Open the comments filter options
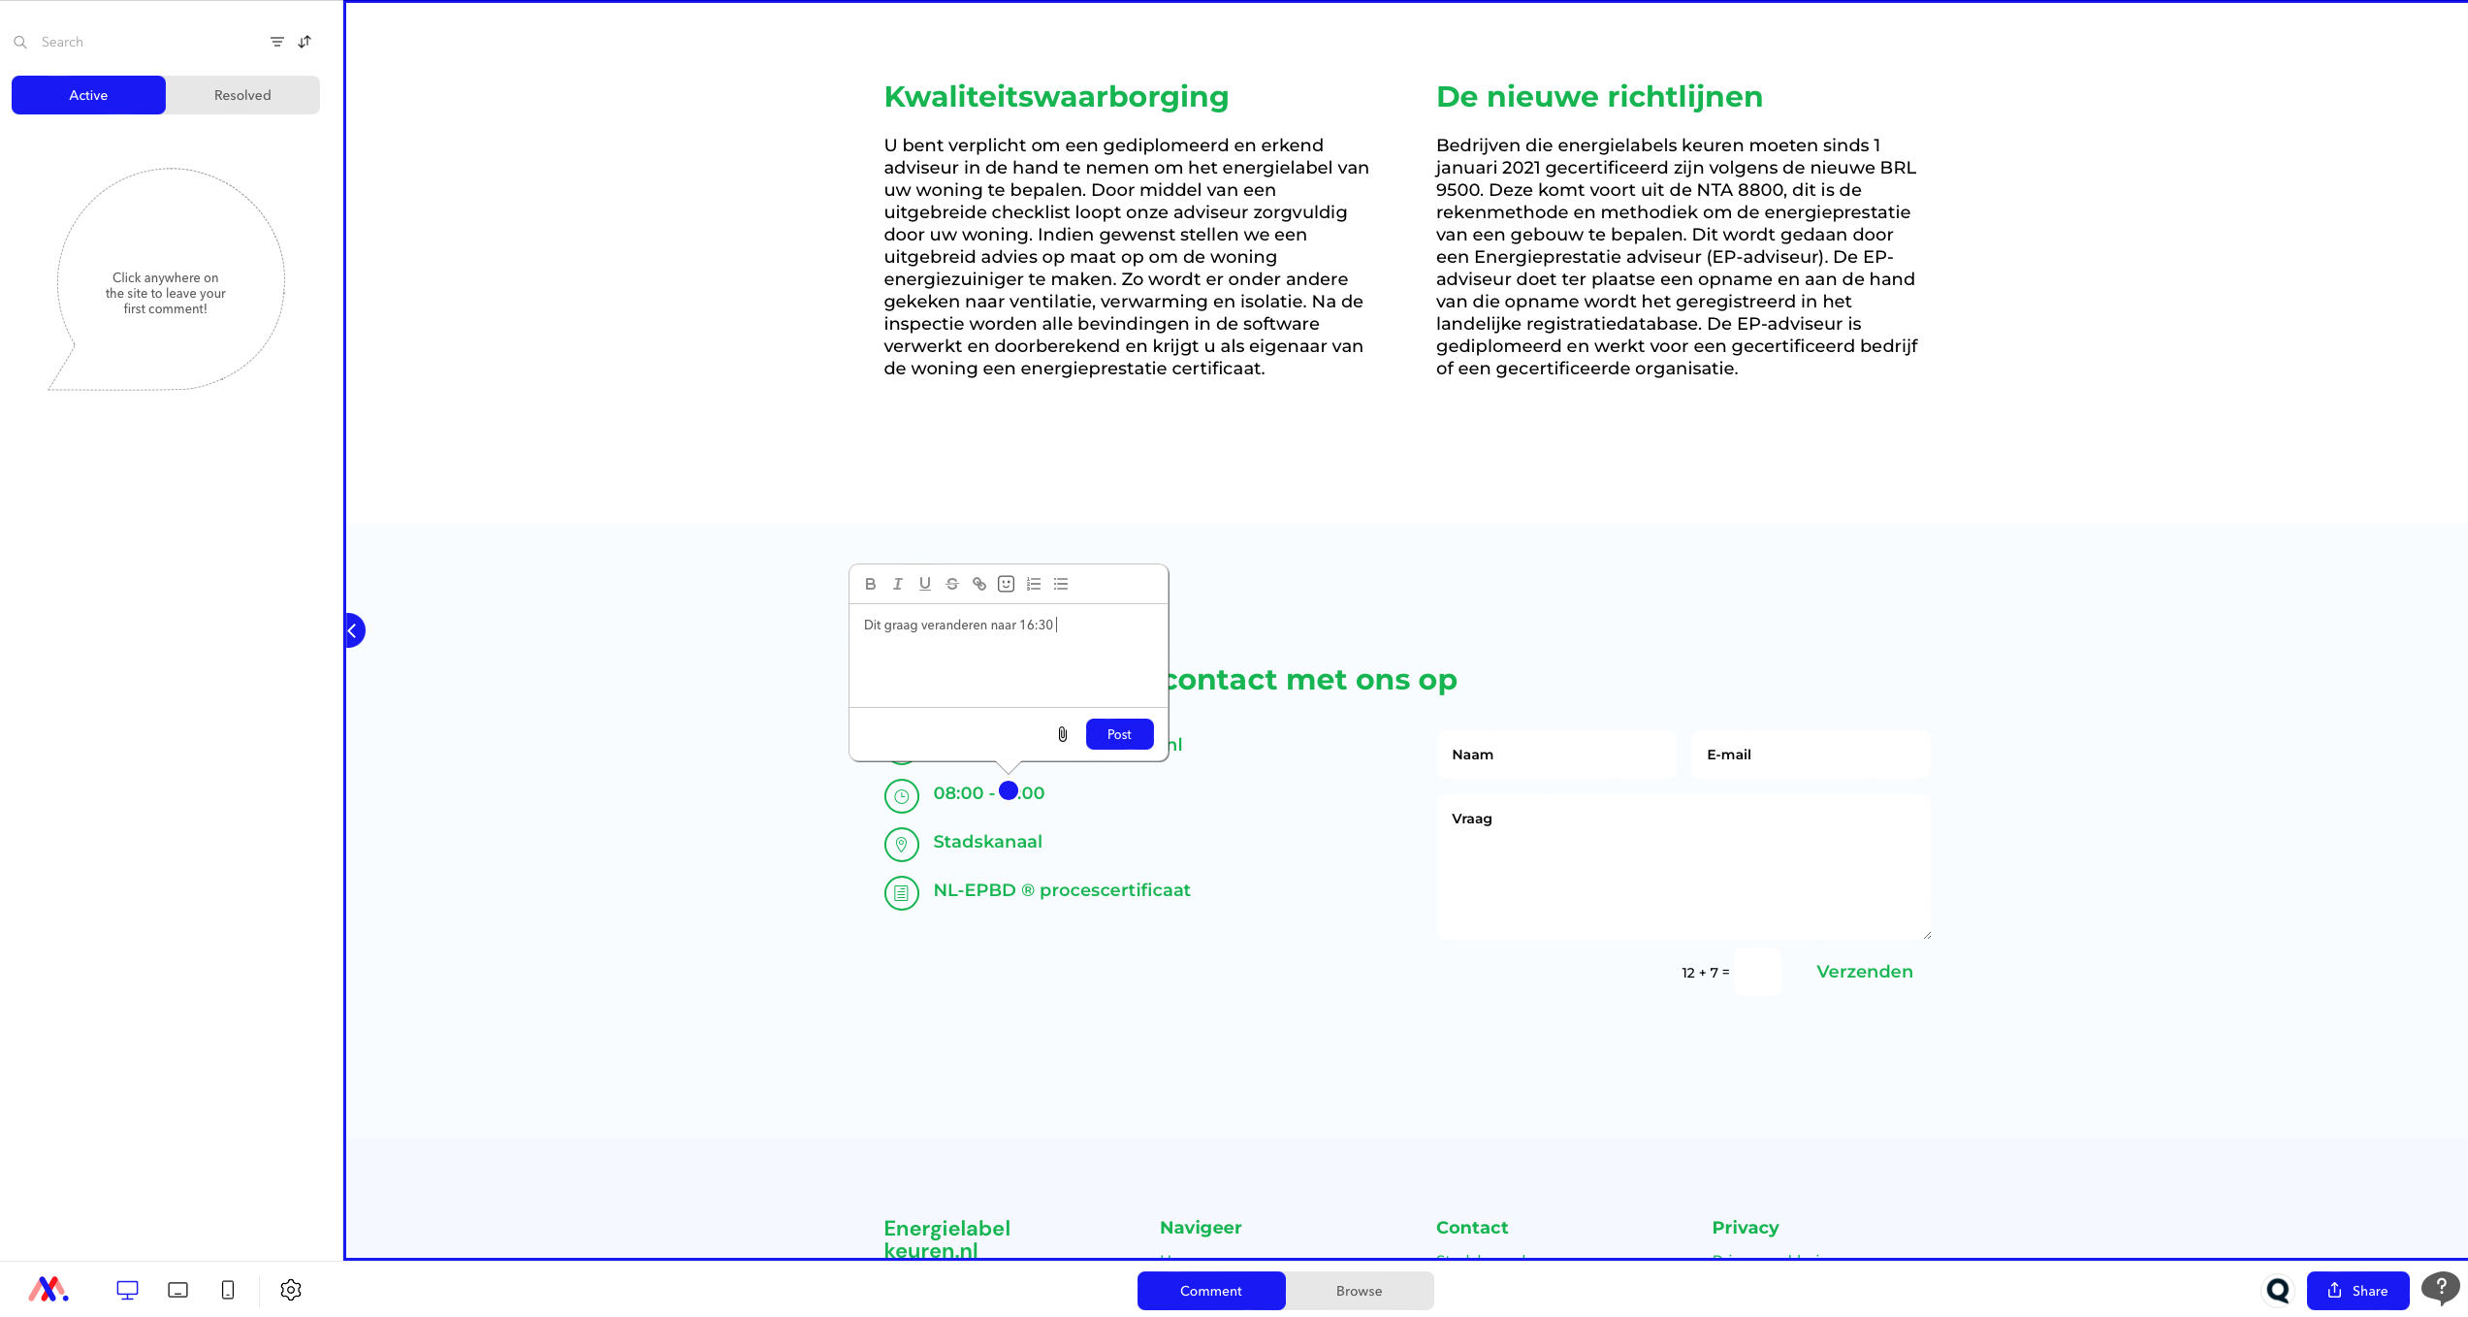2468x1317 pixels. click(x=276, y=42)
